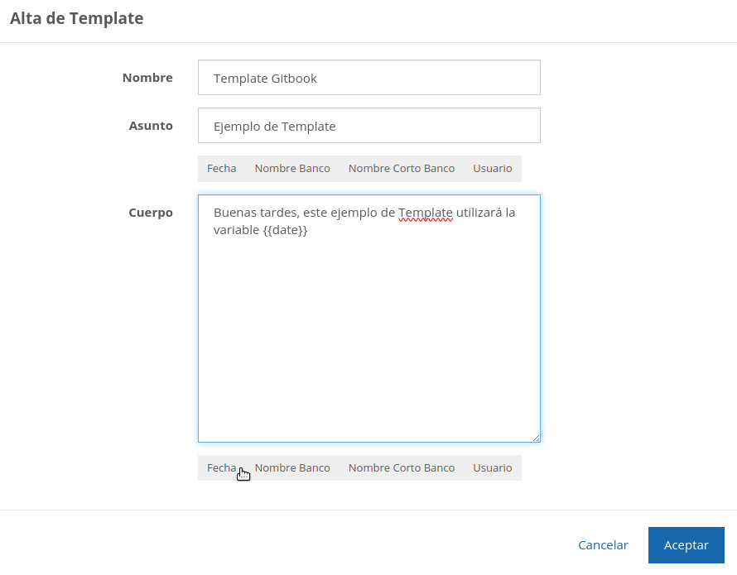This screenshot has height=575, width=737.
Task: Add Nombre Corto Banco variable under Asunto
Action: point(401,168)
